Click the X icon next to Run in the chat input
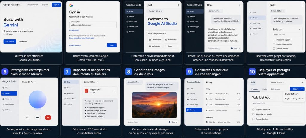 coord(239,48)
